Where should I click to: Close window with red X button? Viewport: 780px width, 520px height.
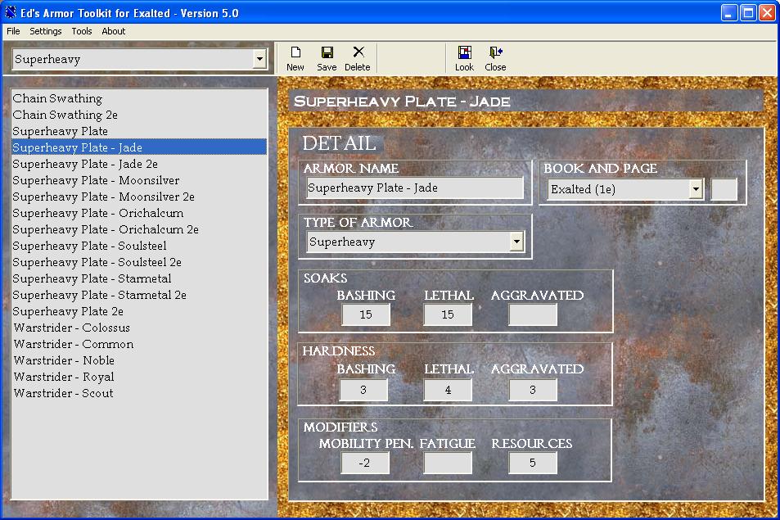pyautogui.click(x=767, y=13)
